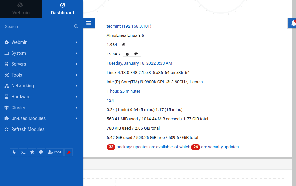Log out using the red logout icon
Viewport: 296px width, 186px height.
68,152
